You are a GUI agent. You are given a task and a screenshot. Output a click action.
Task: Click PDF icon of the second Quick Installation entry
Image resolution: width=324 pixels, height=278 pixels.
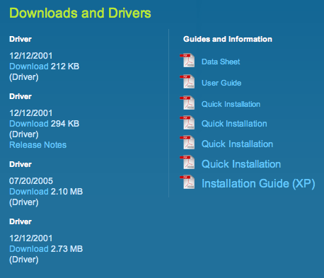187,122
